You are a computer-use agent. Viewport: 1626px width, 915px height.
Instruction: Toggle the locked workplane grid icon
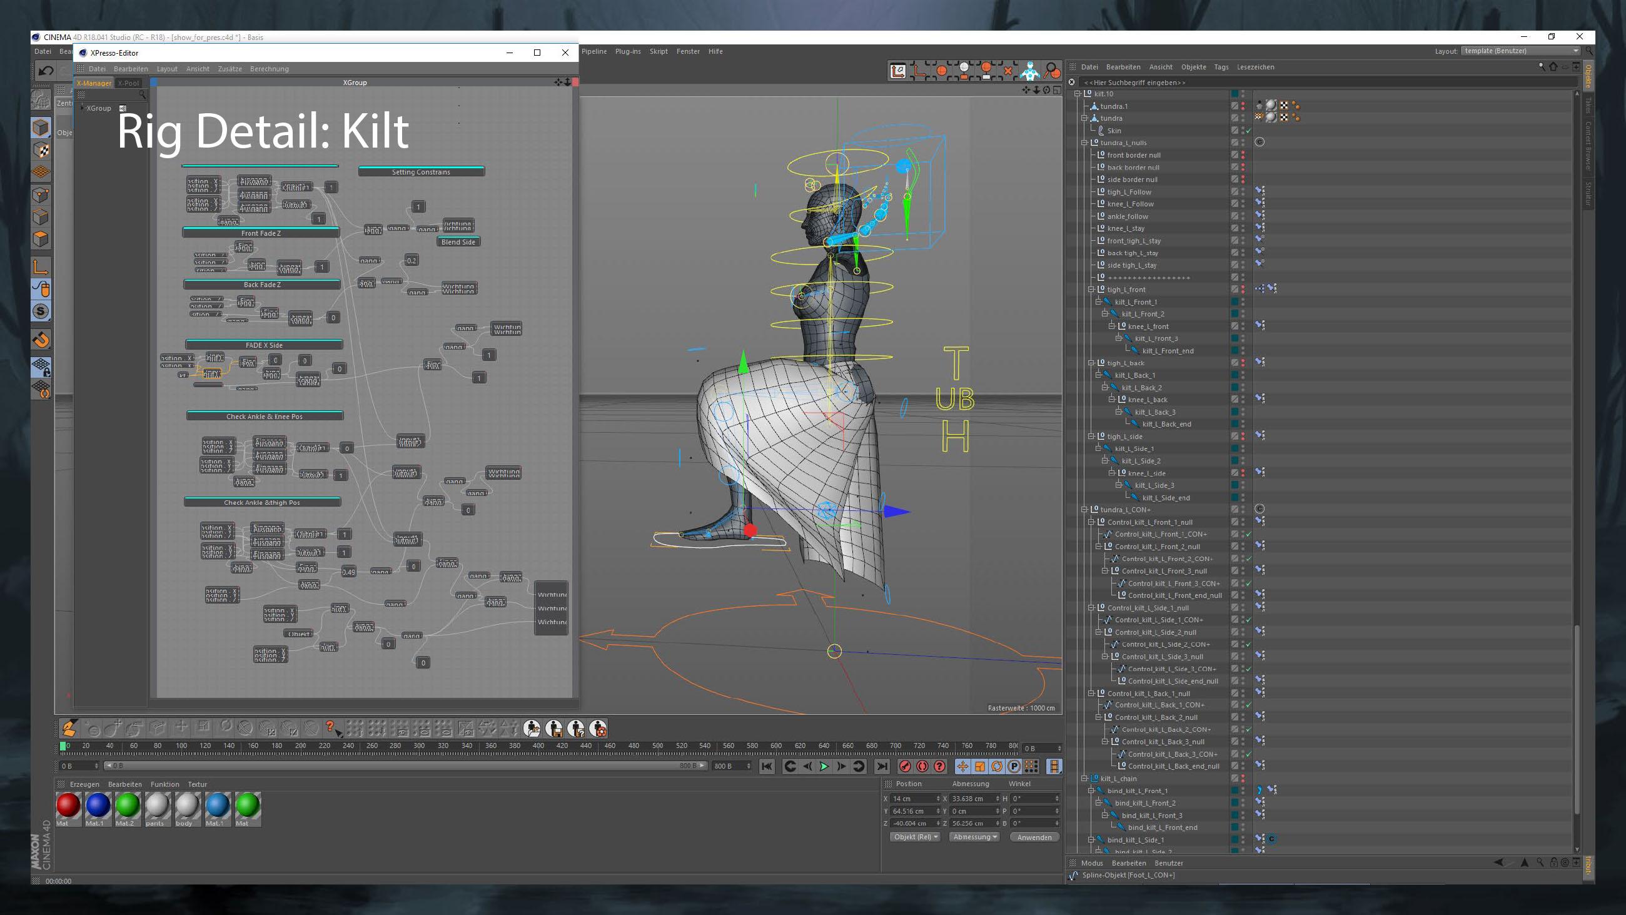[x=41, y=367]
